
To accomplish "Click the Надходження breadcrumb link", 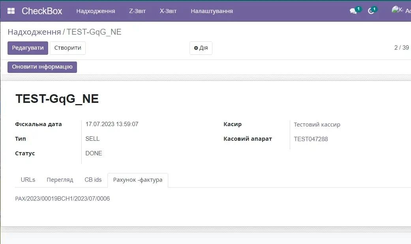I will pos(34,32).
